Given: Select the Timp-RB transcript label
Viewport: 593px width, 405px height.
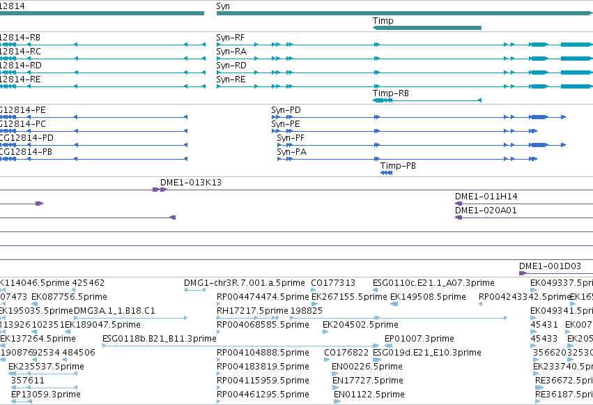Looking at the screenshot, I should [x=391, y=93].
